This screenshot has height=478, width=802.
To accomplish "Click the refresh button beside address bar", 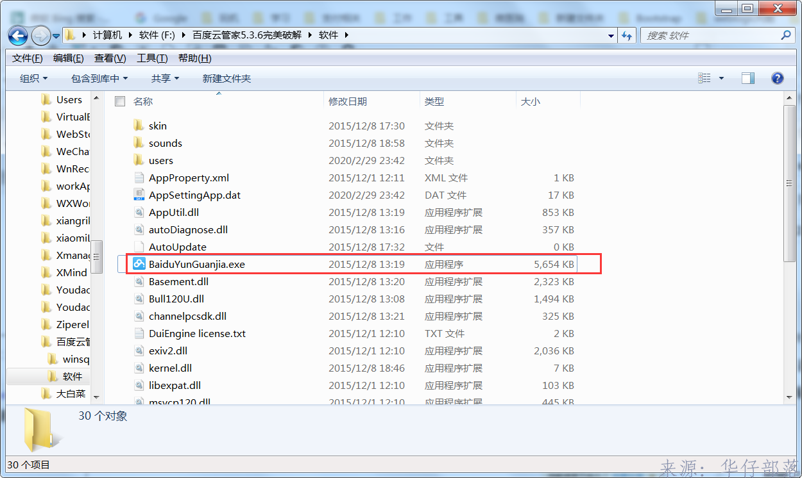I will pyautogui.click(x=626, y=35).
